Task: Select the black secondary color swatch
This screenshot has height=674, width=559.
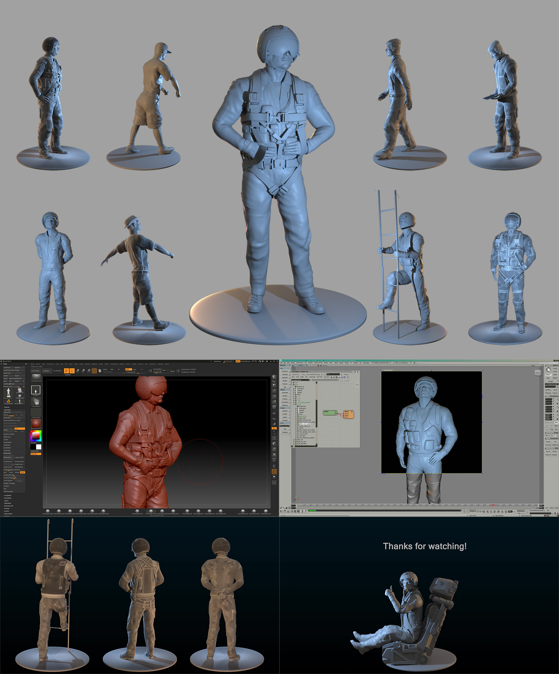Action: tap(33, 447)
